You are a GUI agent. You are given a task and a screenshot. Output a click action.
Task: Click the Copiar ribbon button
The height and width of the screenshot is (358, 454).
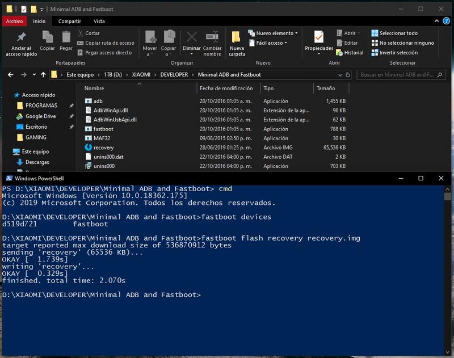(47, 41)
